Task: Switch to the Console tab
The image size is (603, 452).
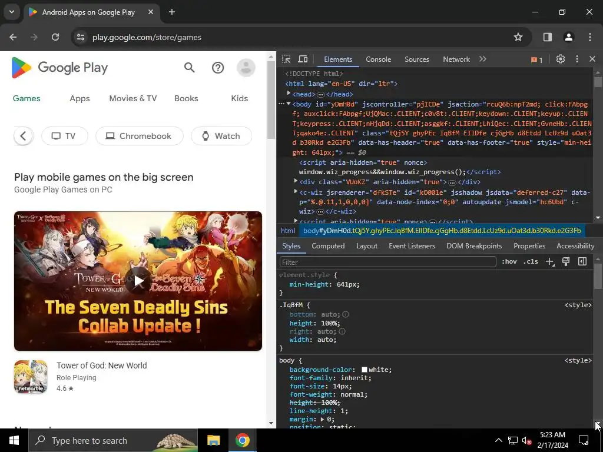Action: click(379, 59)
